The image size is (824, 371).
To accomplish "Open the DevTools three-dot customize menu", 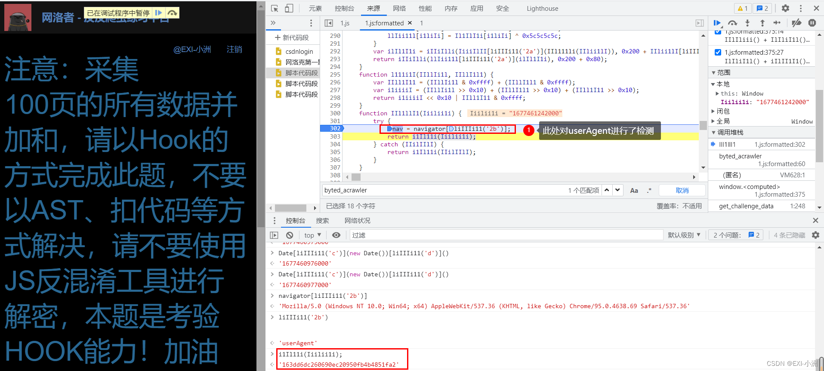I will click(x=801, y=8).
